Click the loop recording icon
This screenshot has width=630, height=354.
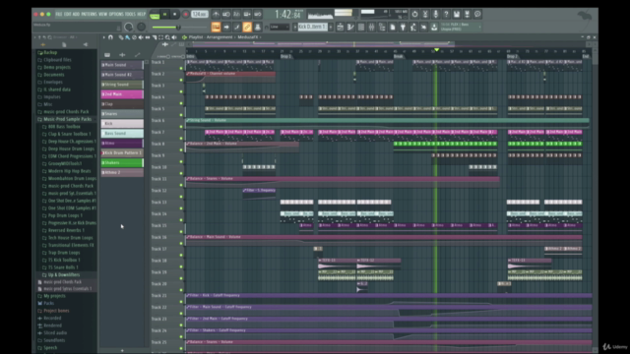pyautogui.click(x=258, y=15)
